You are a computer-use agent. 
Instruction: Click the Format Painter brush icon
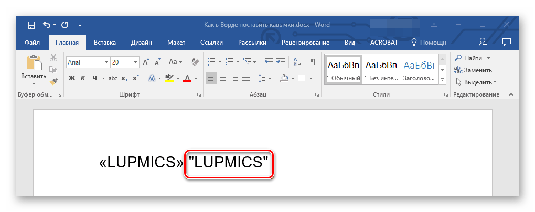click(x=53, y=81)
